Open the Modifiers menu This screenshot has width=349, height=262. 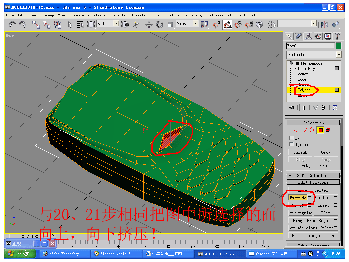[96, 15]
